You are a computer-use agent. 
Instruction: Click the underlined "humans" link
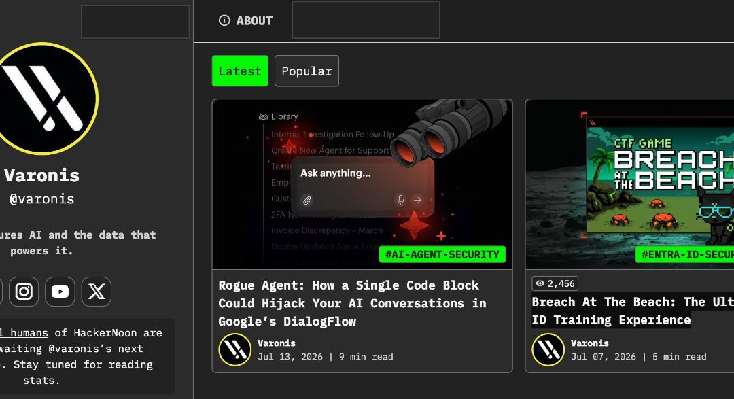tap(24, 333)
